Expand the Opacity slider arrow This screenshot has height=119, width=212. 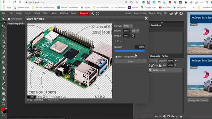[x=176, y=61]
